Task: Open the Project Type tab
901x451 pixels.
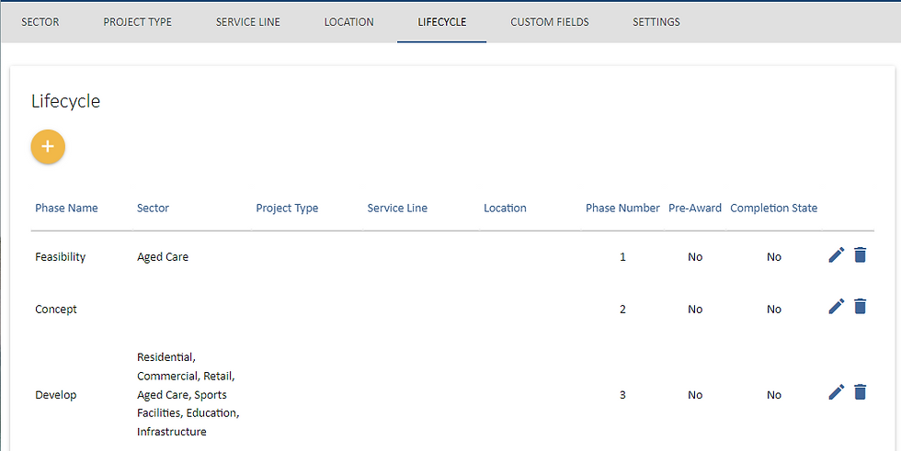Action: 137,22
